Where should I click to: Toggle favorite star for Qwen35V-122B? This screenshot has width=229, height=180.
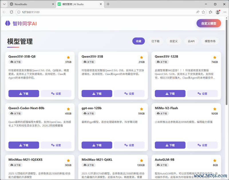(x=214, y=57)
